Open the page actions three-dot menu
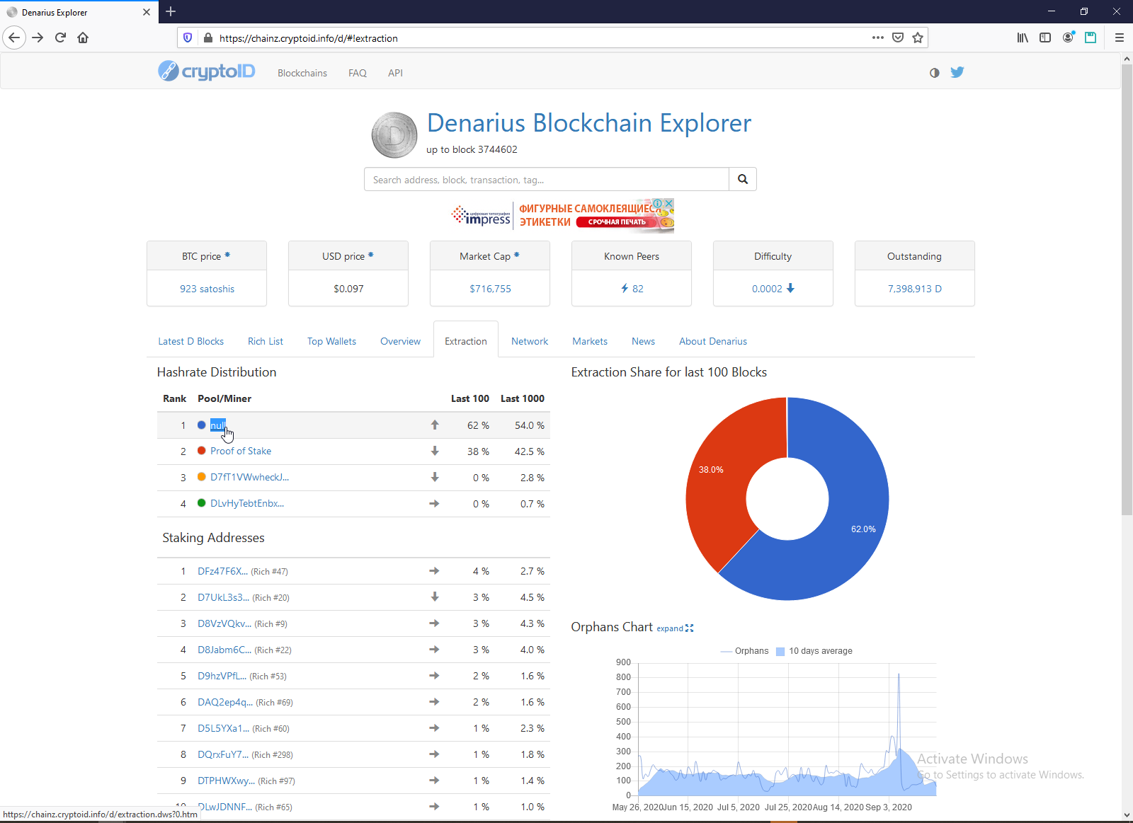The height and width of the screenshot is (823, 1133). click(x=878, y=38)
